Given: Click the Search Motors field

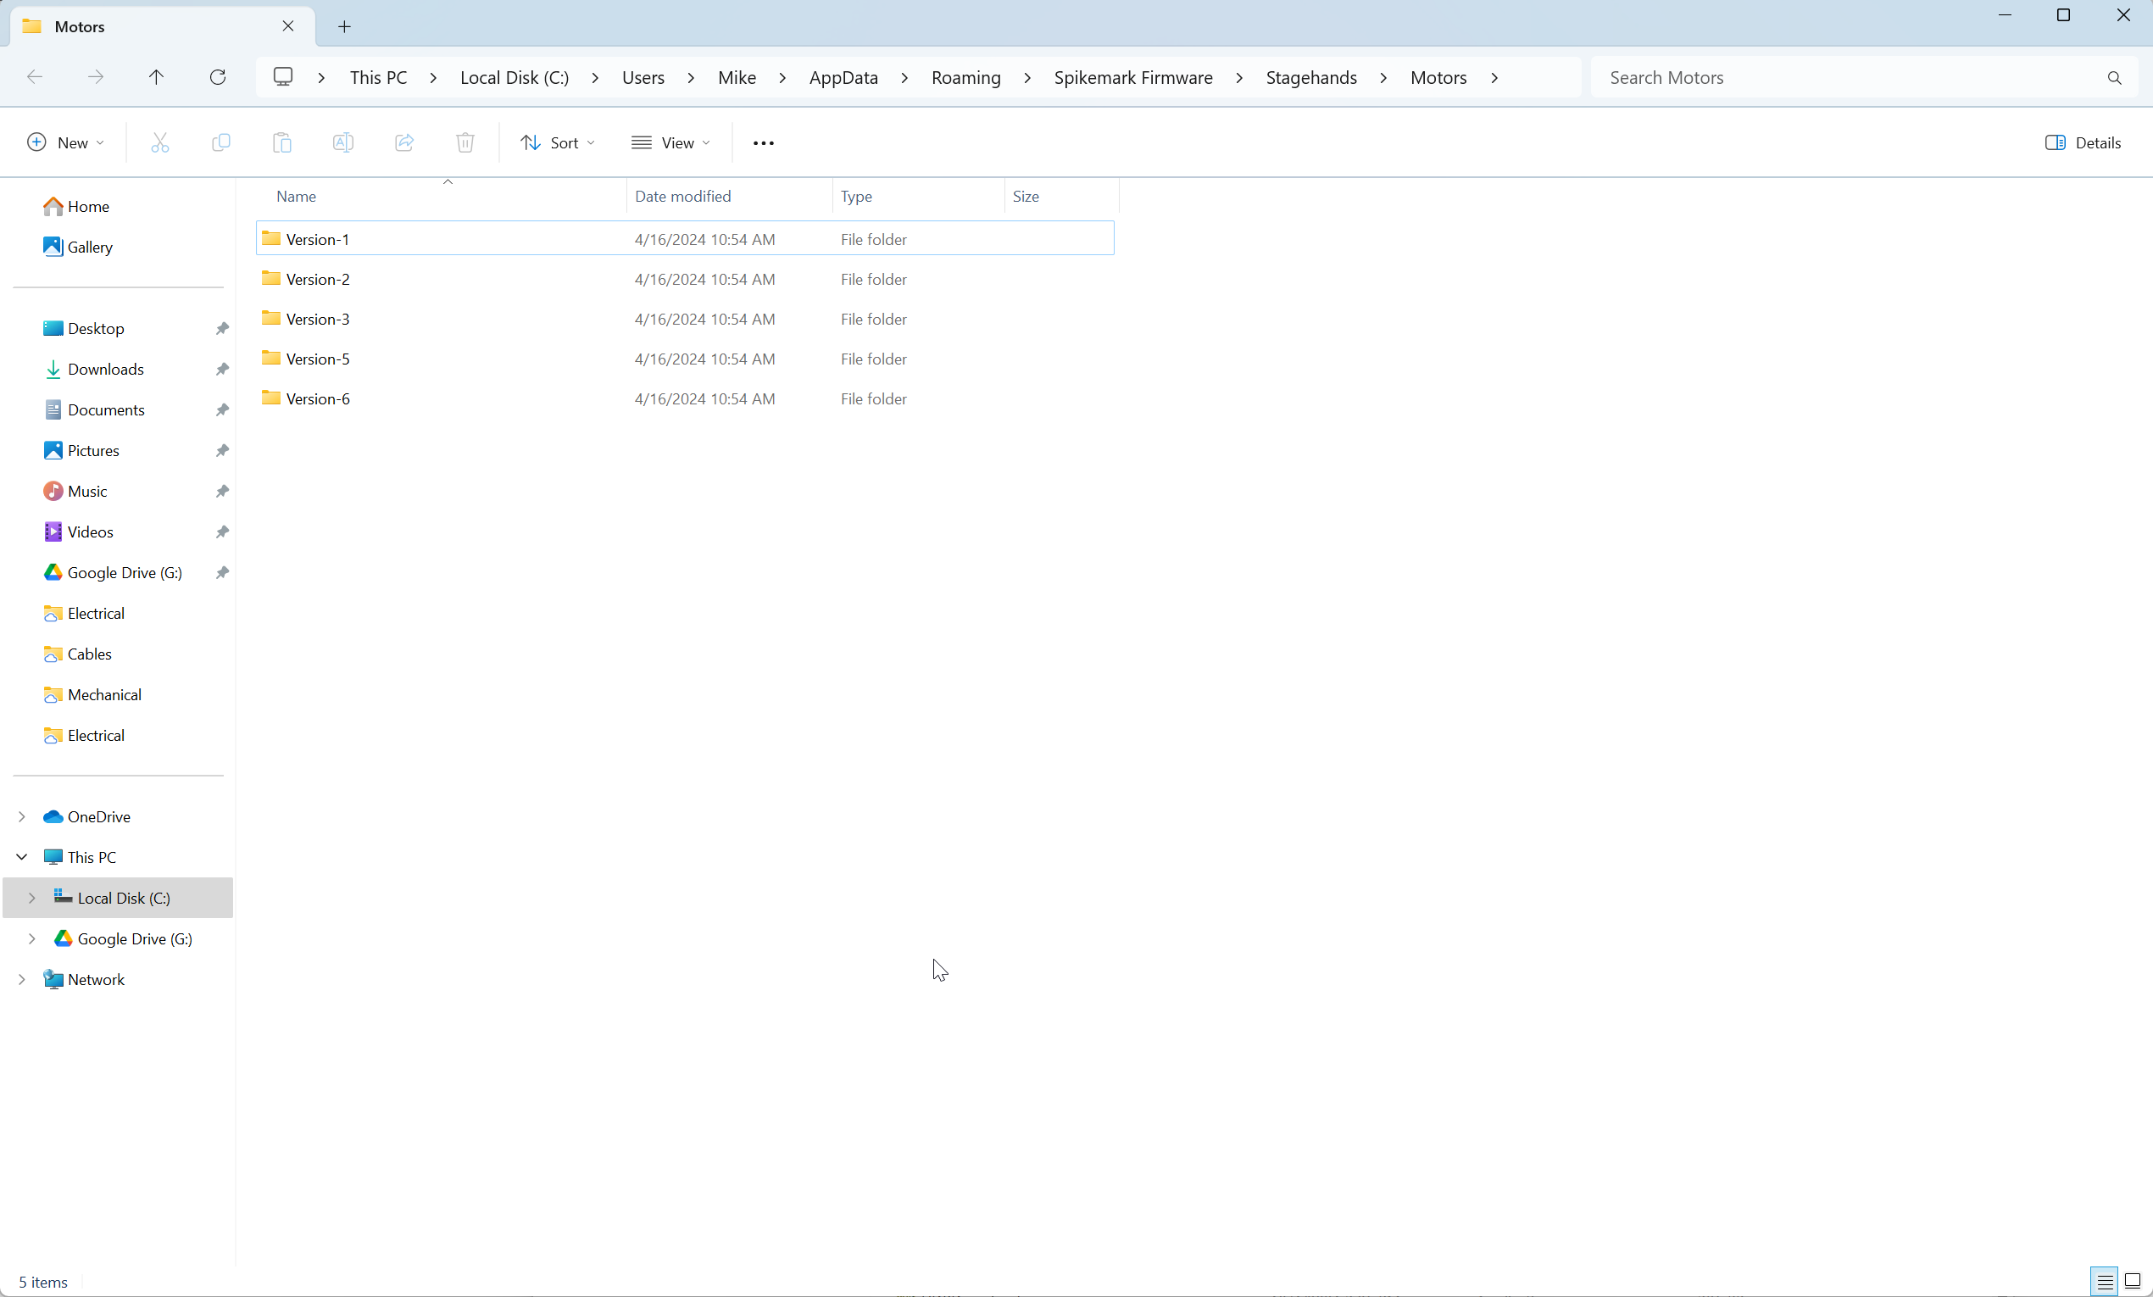Looking at the screenshot, I should click(x=1844, y=78).
